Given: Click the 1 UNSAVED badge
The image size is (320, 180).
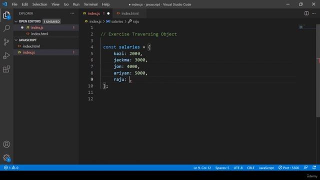Looking at the screenshot, I should pyautogui.click(x=51, y=21).
